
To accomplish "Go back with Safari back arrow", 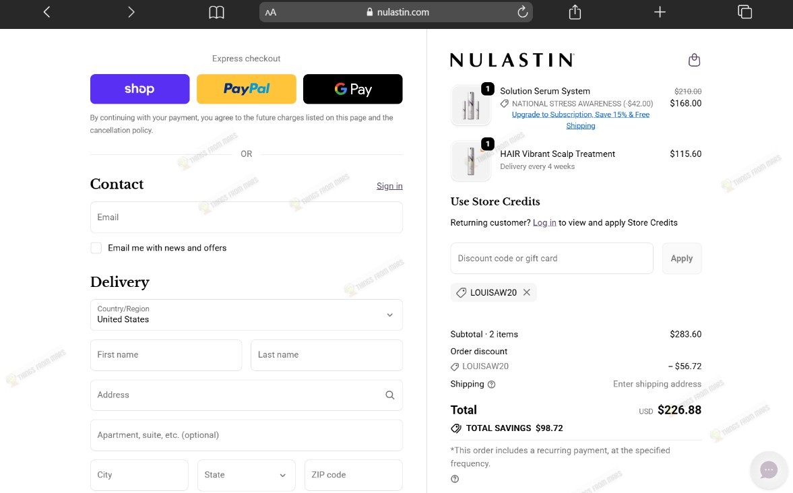I will click(46, 11).
